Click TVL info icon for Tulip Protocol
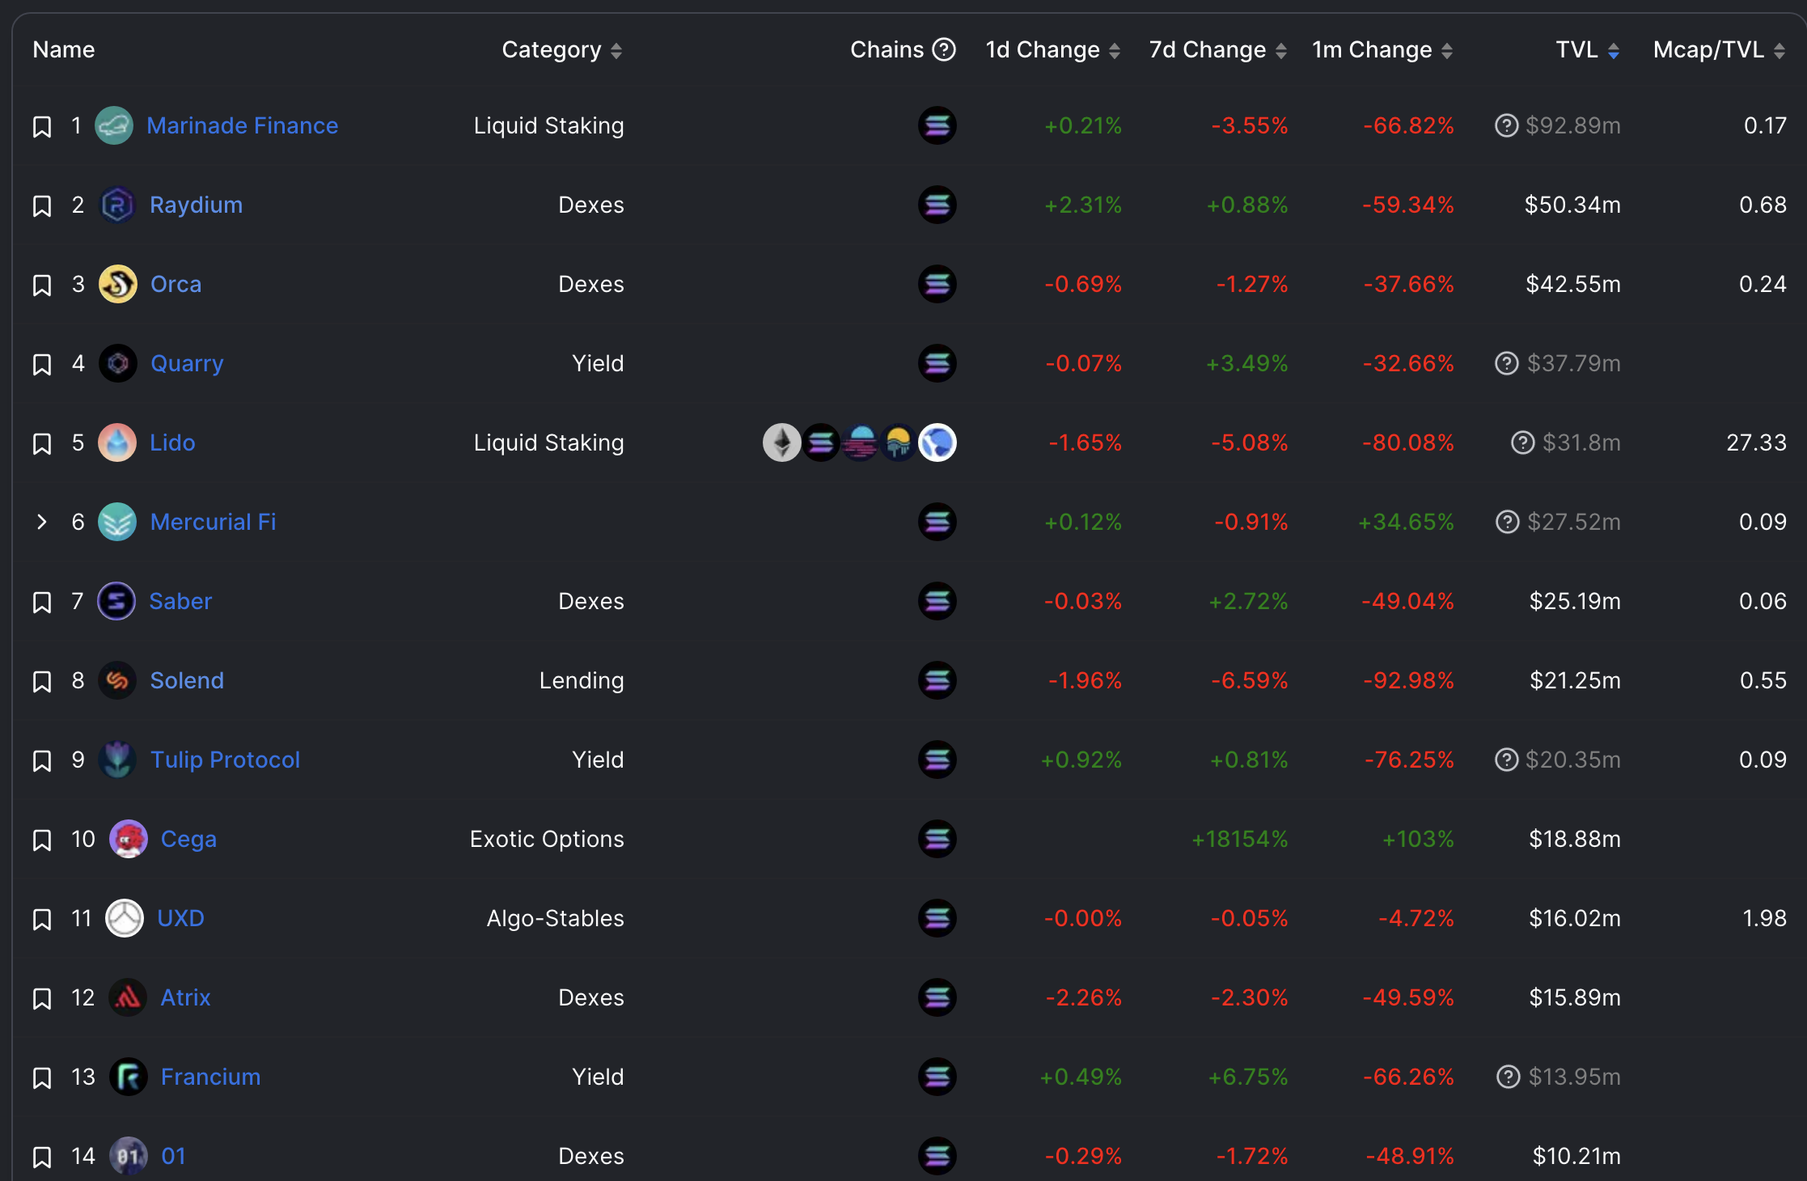 1506,760
